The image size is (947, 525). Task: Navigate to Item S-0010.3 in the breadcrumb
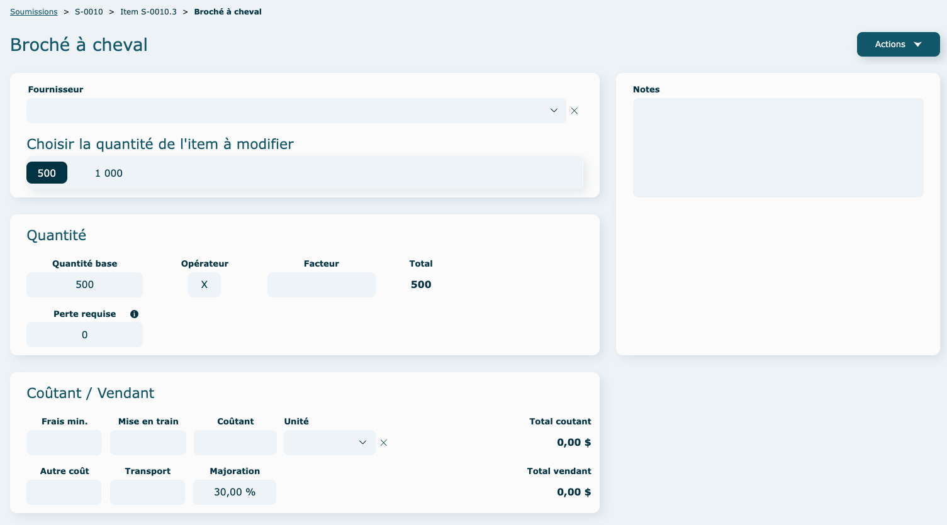pos(148,12)
